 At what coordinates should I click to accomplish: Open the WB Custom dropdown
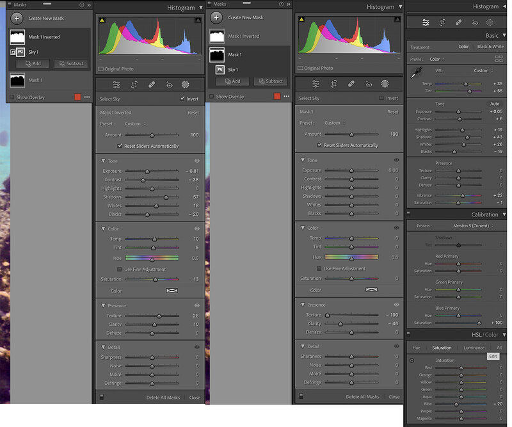click(483, 70)
